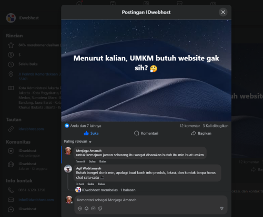263x217 pixels.
Task: Click the IDwebhost page logo in the header
Action: click(11, 18)
